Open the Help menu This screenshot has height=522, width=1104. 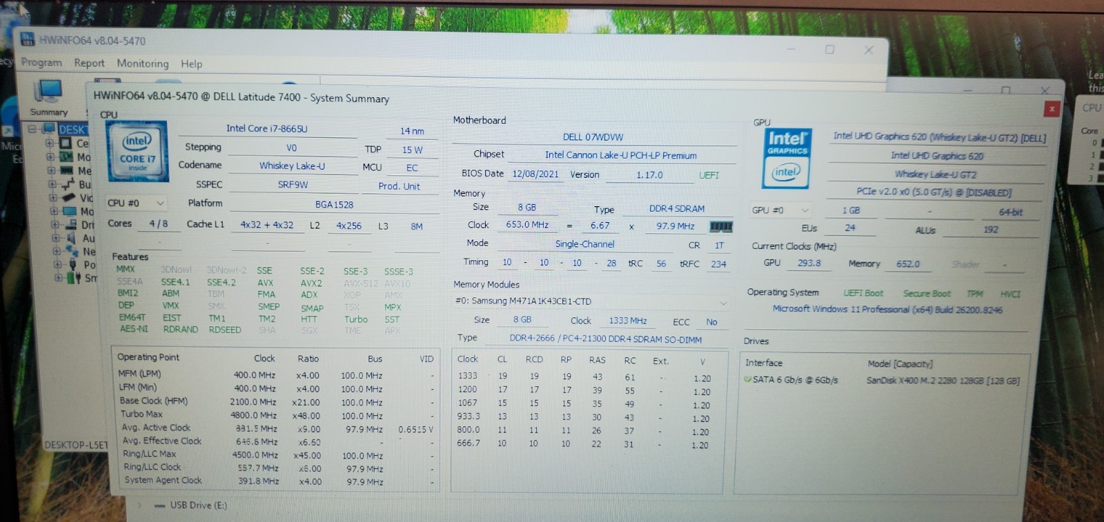(191, 63)
